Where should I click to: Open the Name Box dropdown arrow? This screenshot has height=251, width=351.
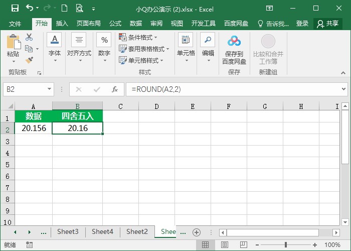[x=49, y=89]
